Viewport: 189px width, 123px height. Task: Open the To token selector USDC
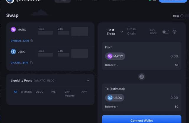[x=115, y=98]
